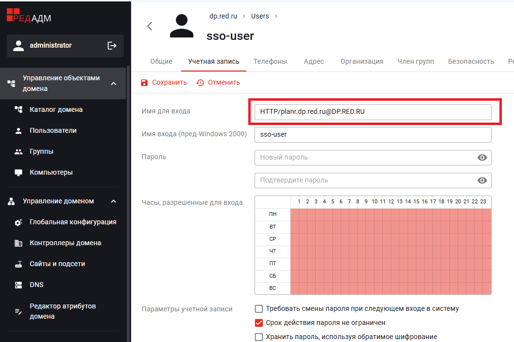
Task: Collapse Управление доменом section
Action: (x=114, y=201)
